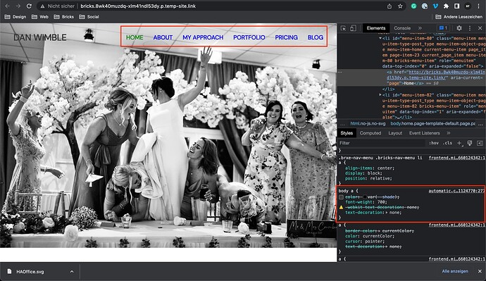
Task: Open the Design bookmarks folder
Action: pyautogui.click(x=15, y=17)
